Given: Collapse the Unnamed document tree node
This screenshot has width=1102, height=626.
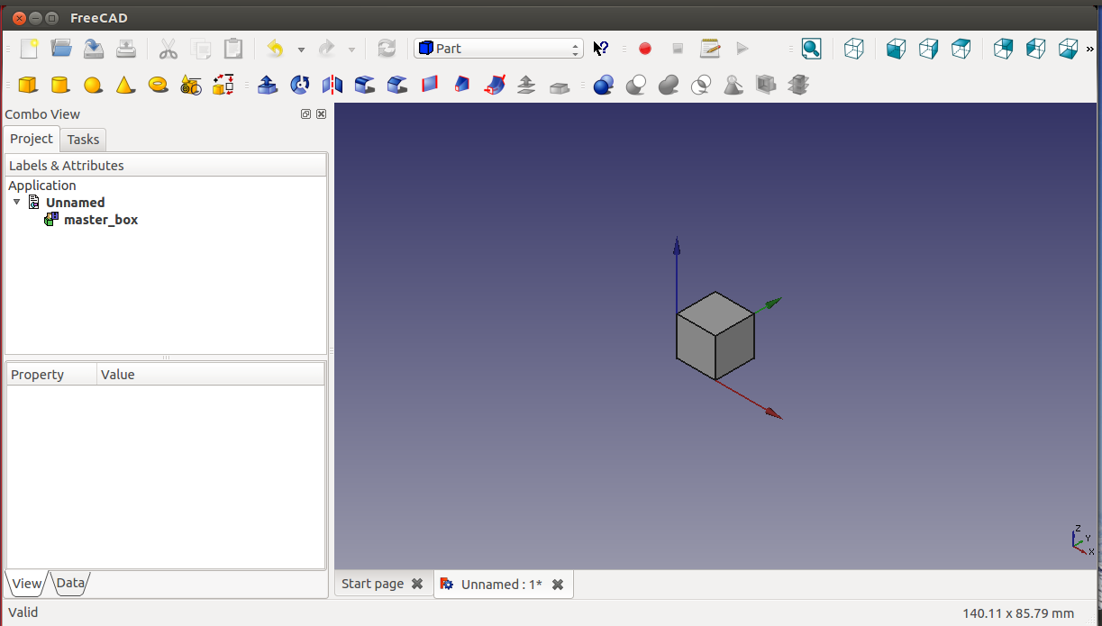Looking at the screenshot, I should coord(17,203).
